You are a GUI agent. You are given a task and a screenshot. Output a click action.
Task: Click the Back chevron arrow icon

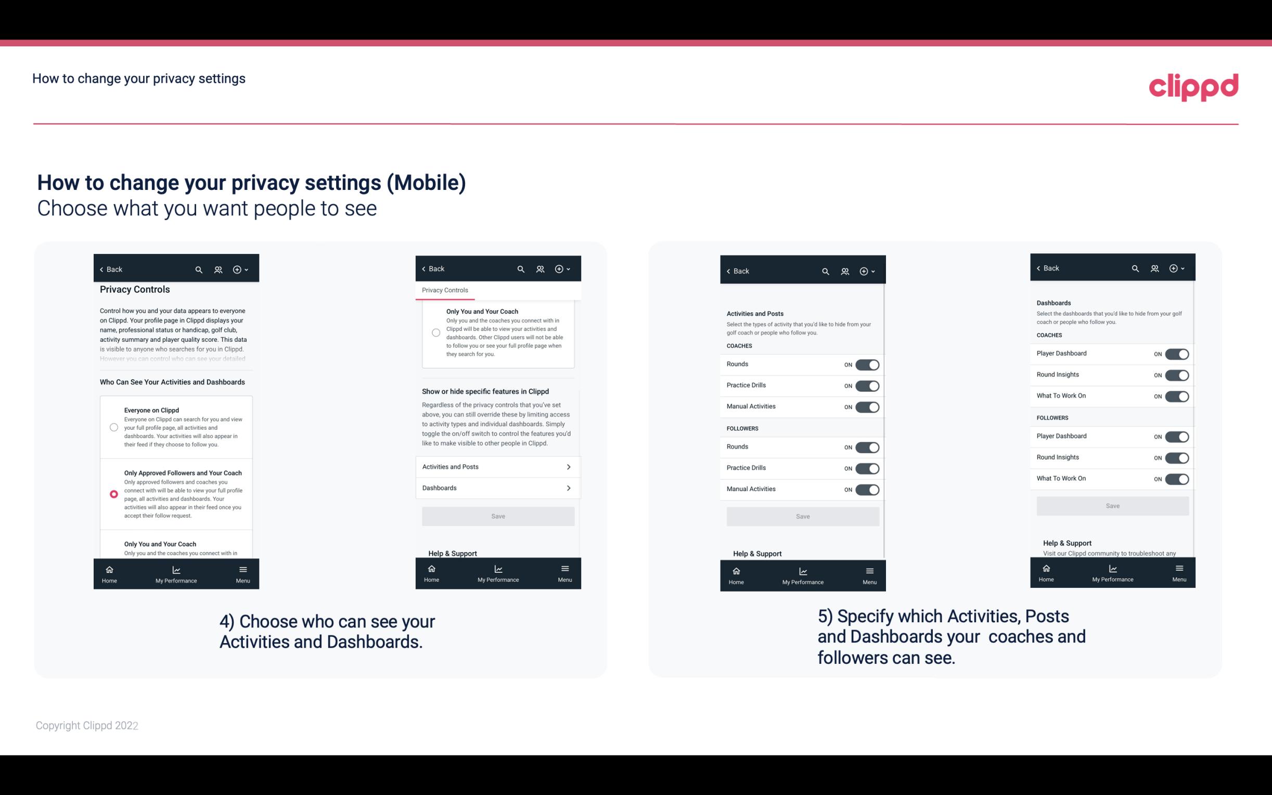101,270
